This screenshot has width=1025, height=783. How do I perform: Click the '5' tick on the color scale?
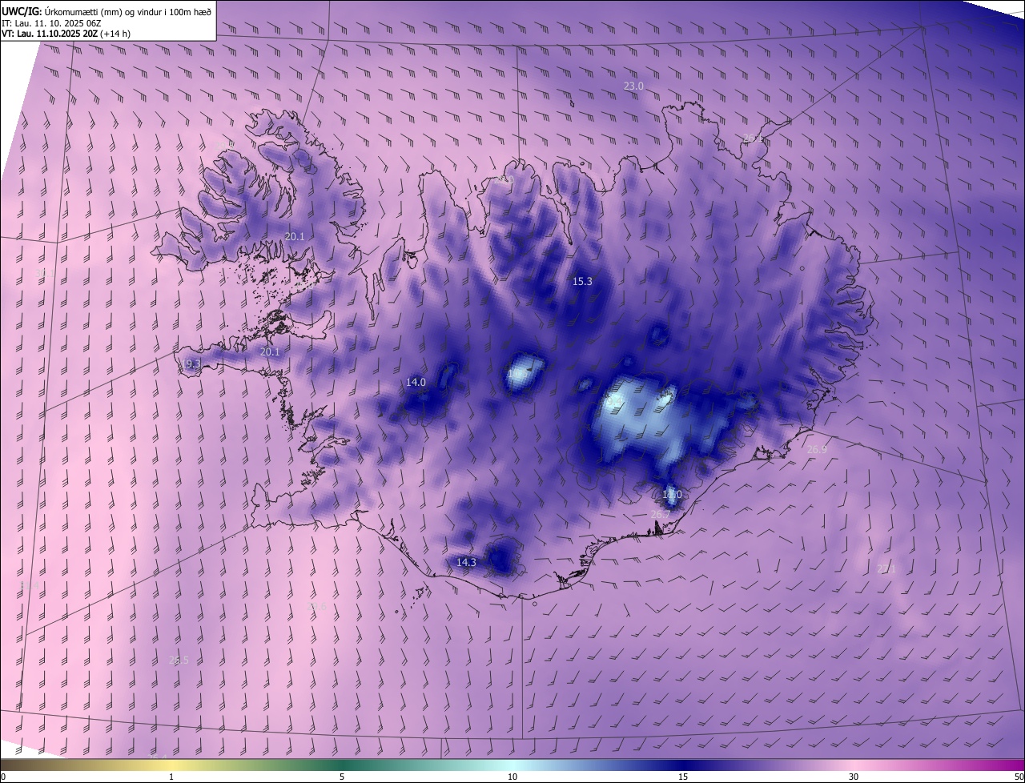342,777
